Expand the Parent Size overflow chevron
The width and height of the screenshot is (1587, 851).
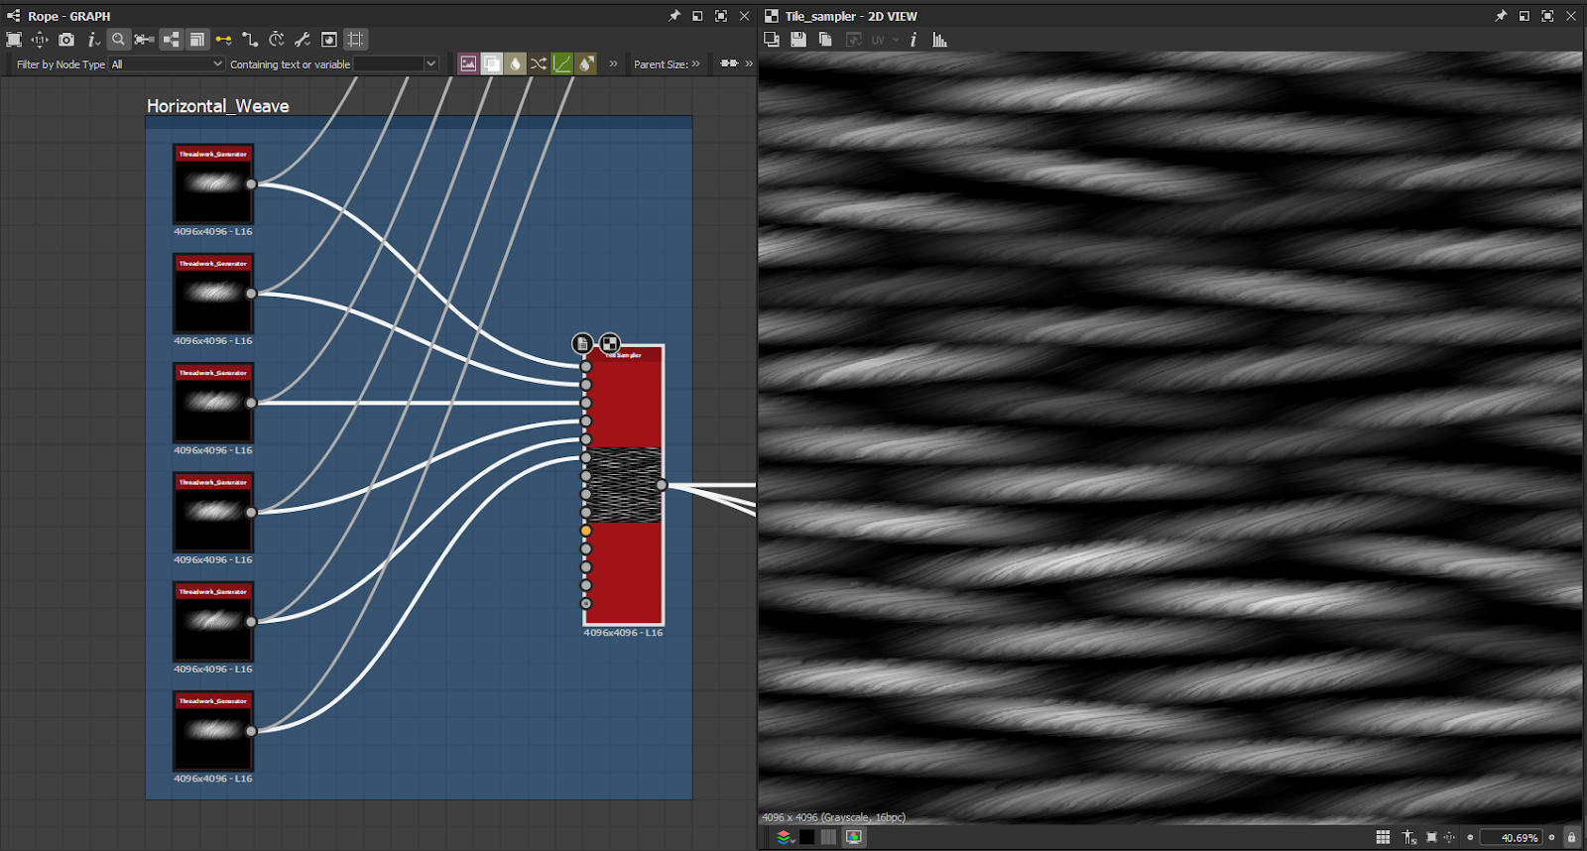click(695, 63)
